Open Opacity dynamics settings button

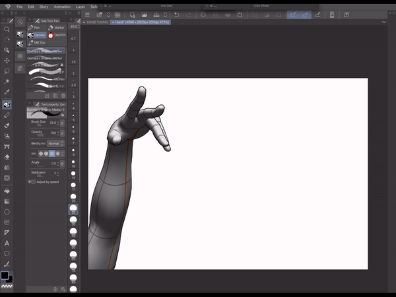pyautogui.click(x=62, y=133)
